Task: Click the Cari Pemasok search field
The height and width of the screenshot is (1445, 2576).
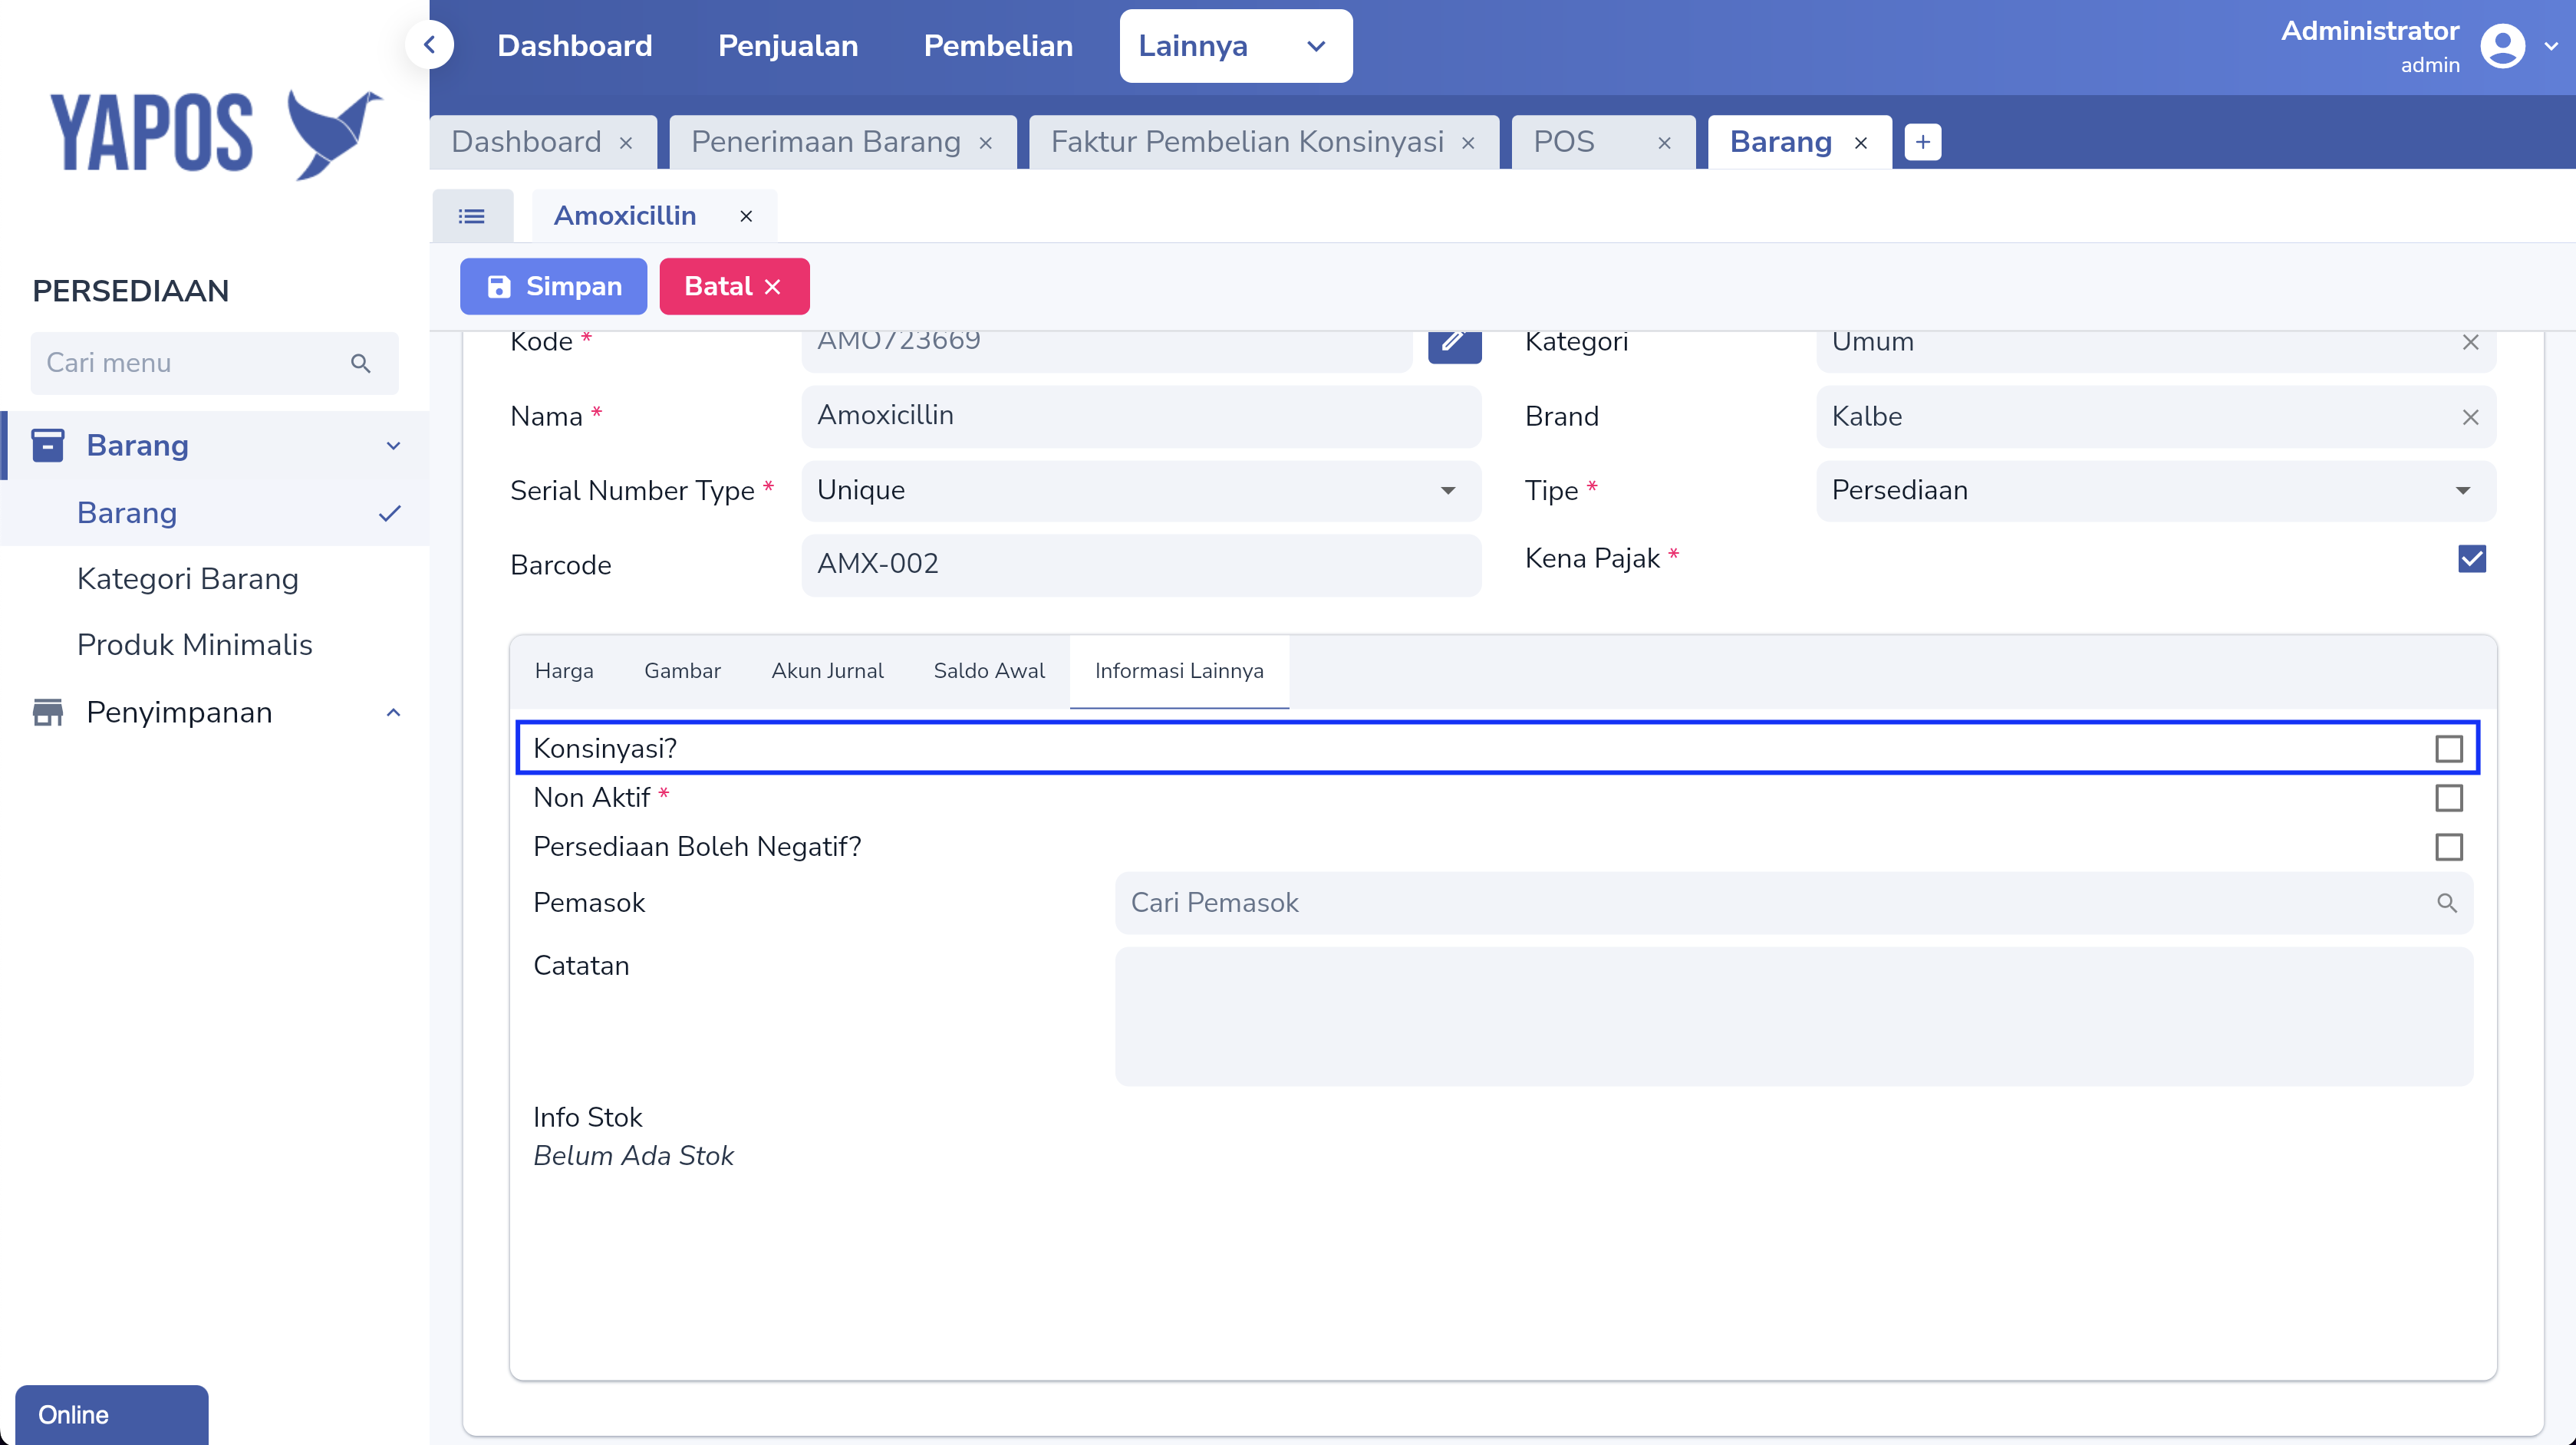Action: coord(1793,903)
